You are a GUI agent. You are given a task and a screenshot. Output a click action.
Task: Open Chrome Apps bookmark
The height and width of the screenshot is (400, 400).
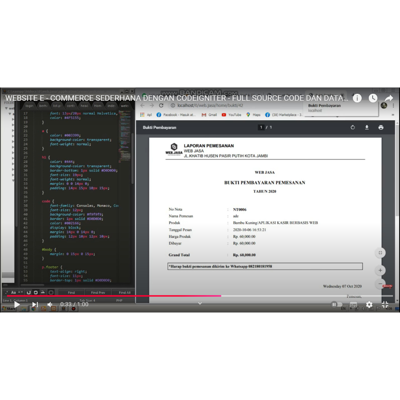[146, 115]
